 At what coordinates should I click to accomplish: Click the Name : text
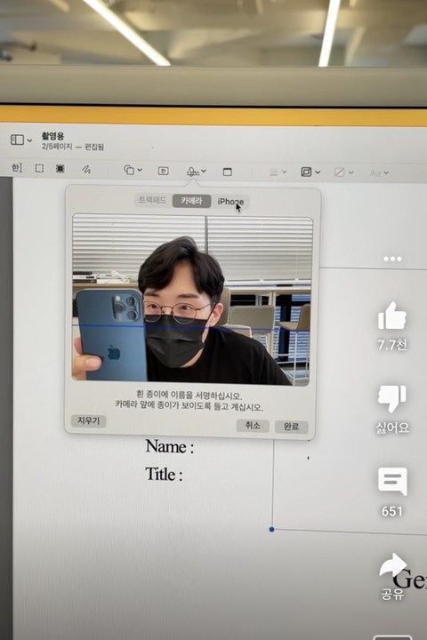point(170,446)
